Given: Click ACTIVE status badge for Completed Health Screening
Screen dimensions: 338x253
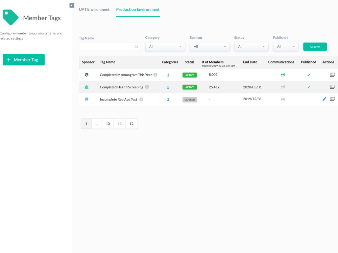Looking at the screenshot, I should pos(190,87).
